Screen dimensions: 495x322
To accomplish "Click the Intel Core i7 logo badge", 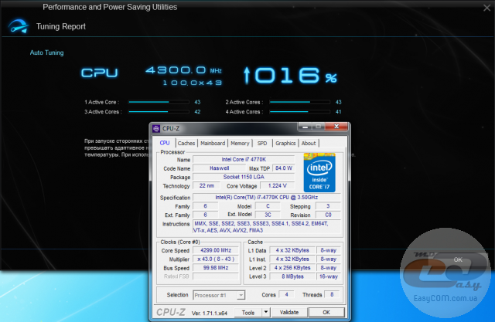I will pos(319,172).
